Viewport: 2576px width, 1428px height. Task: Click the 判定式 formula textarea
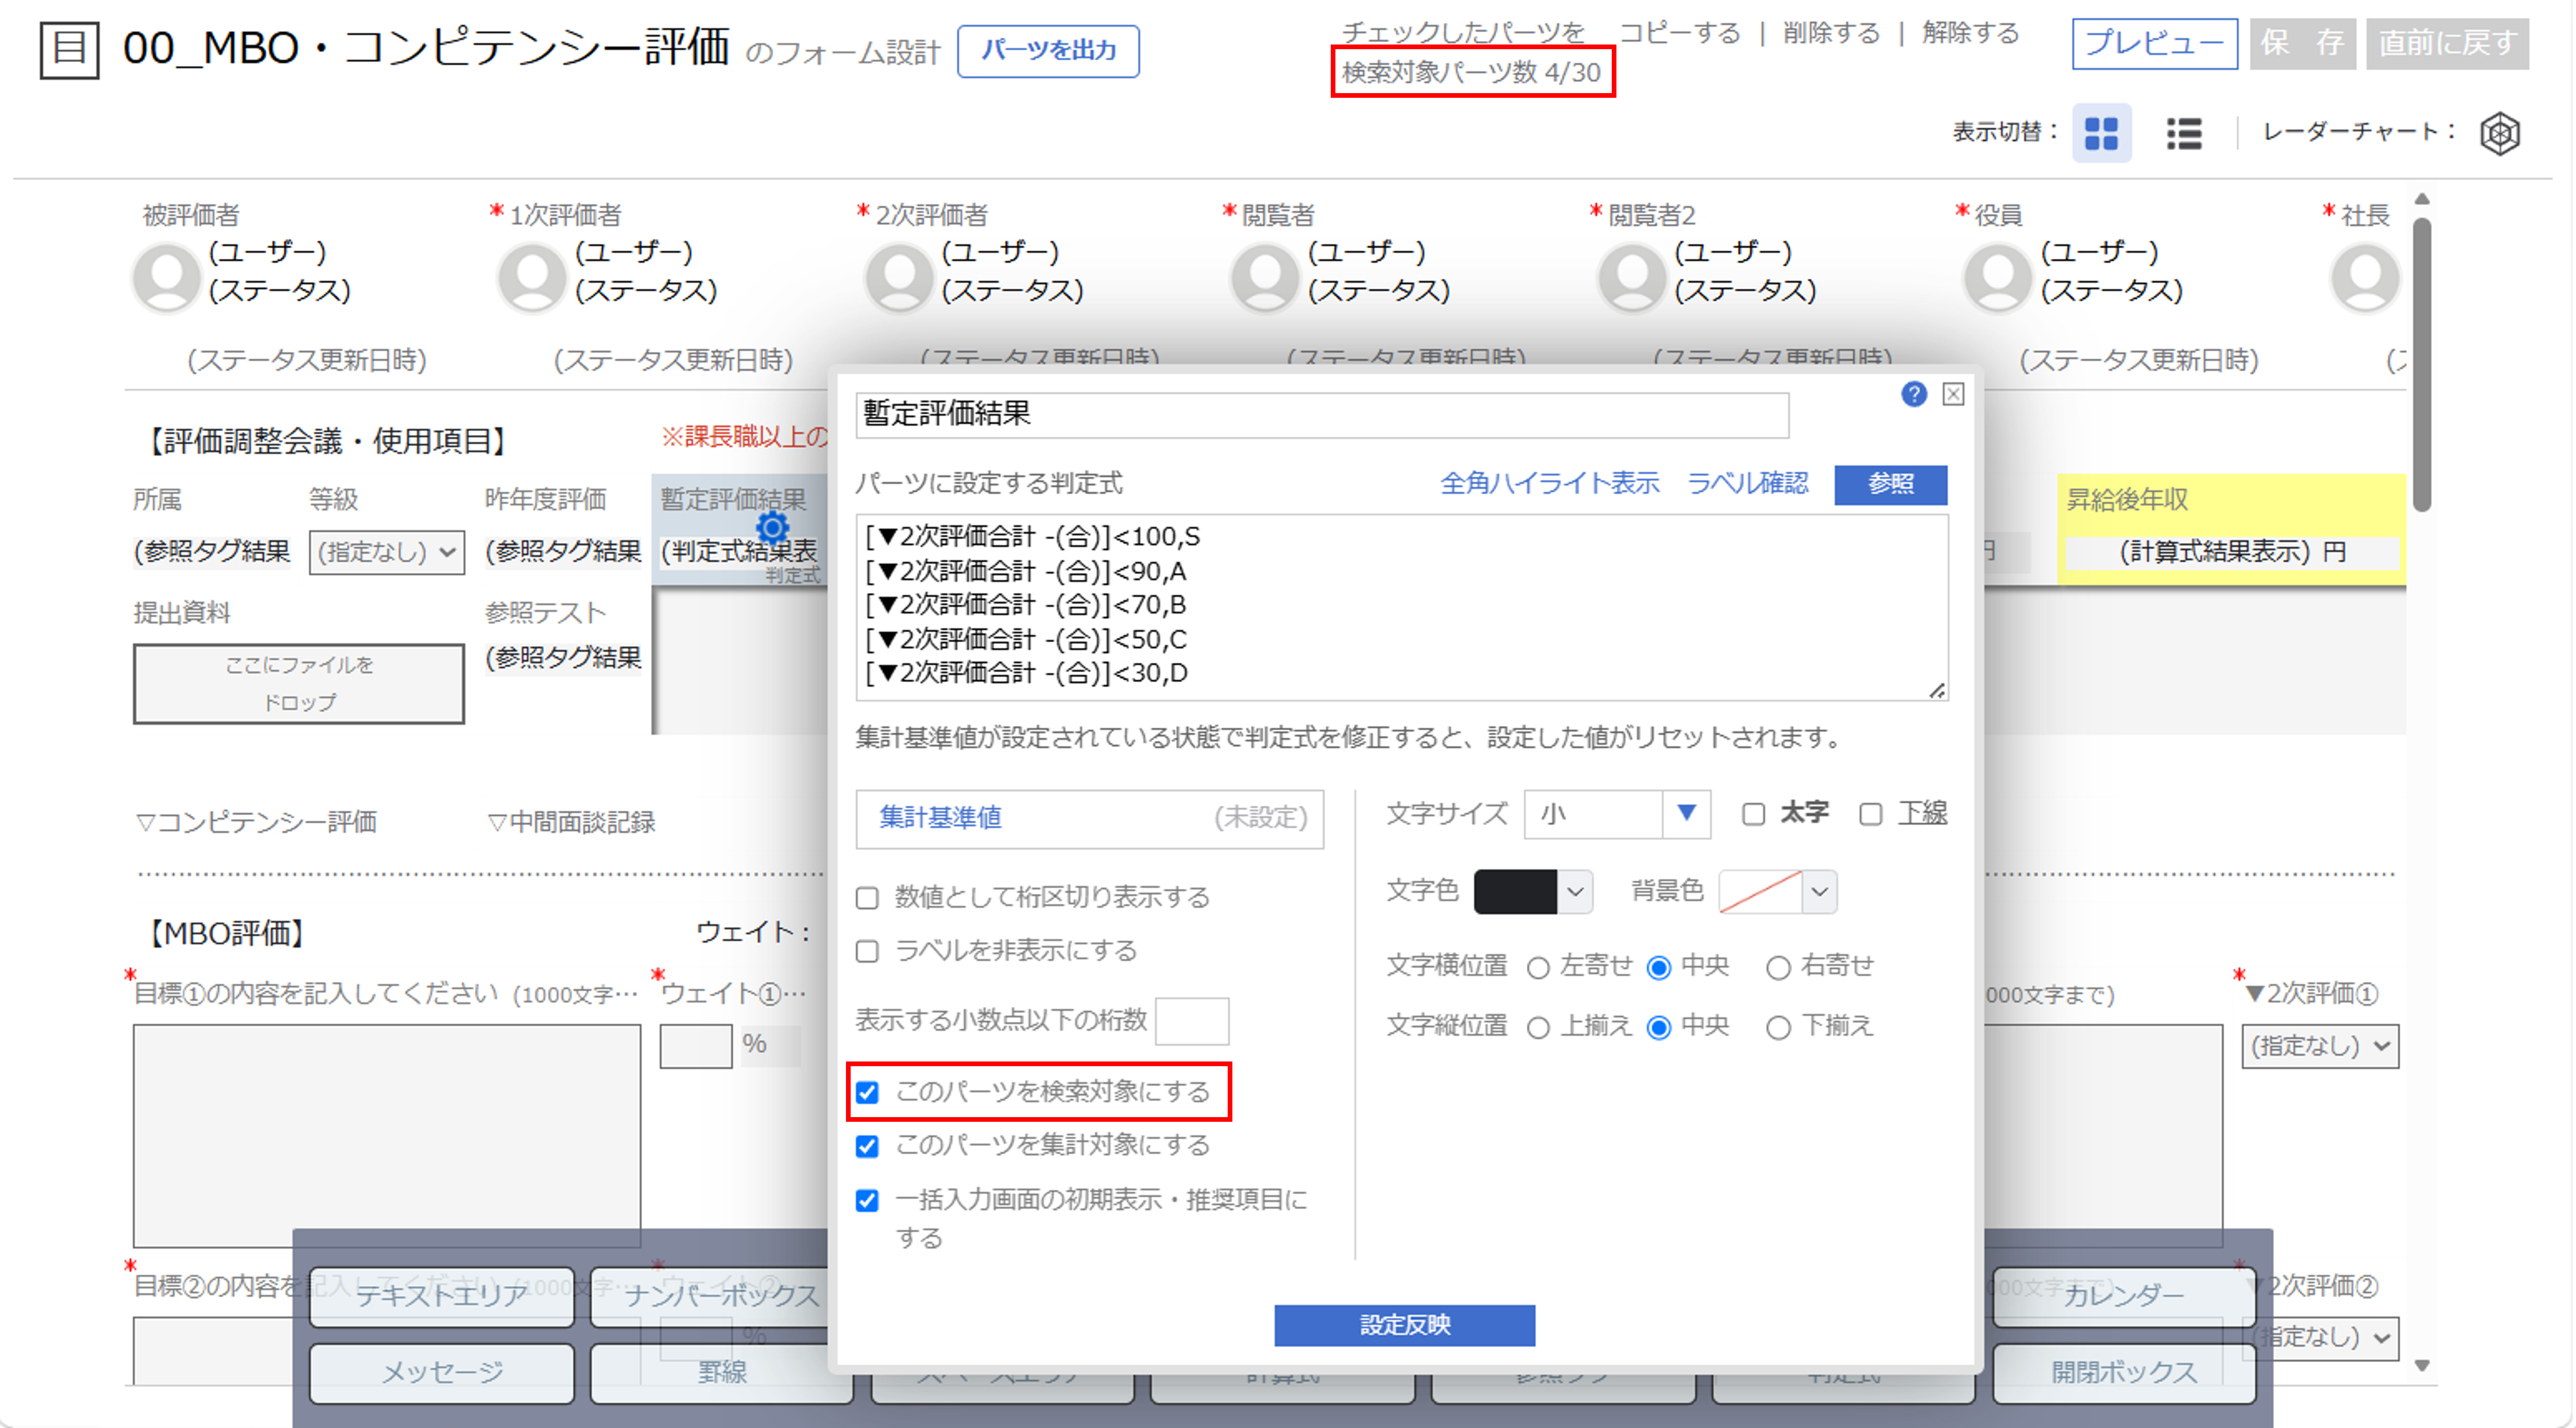point(1402,607)
